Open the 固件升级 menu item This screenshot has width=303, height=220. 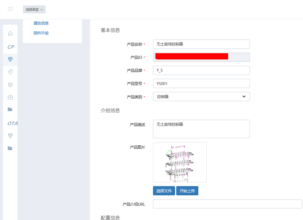pos(41,33)
